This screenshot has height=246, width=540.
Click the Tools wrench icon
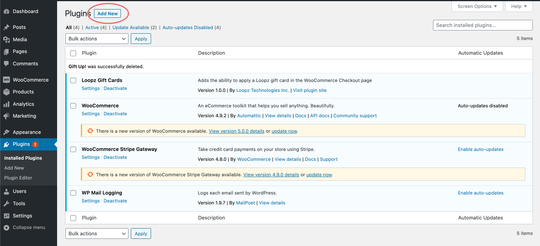click(x=6, y=204)
